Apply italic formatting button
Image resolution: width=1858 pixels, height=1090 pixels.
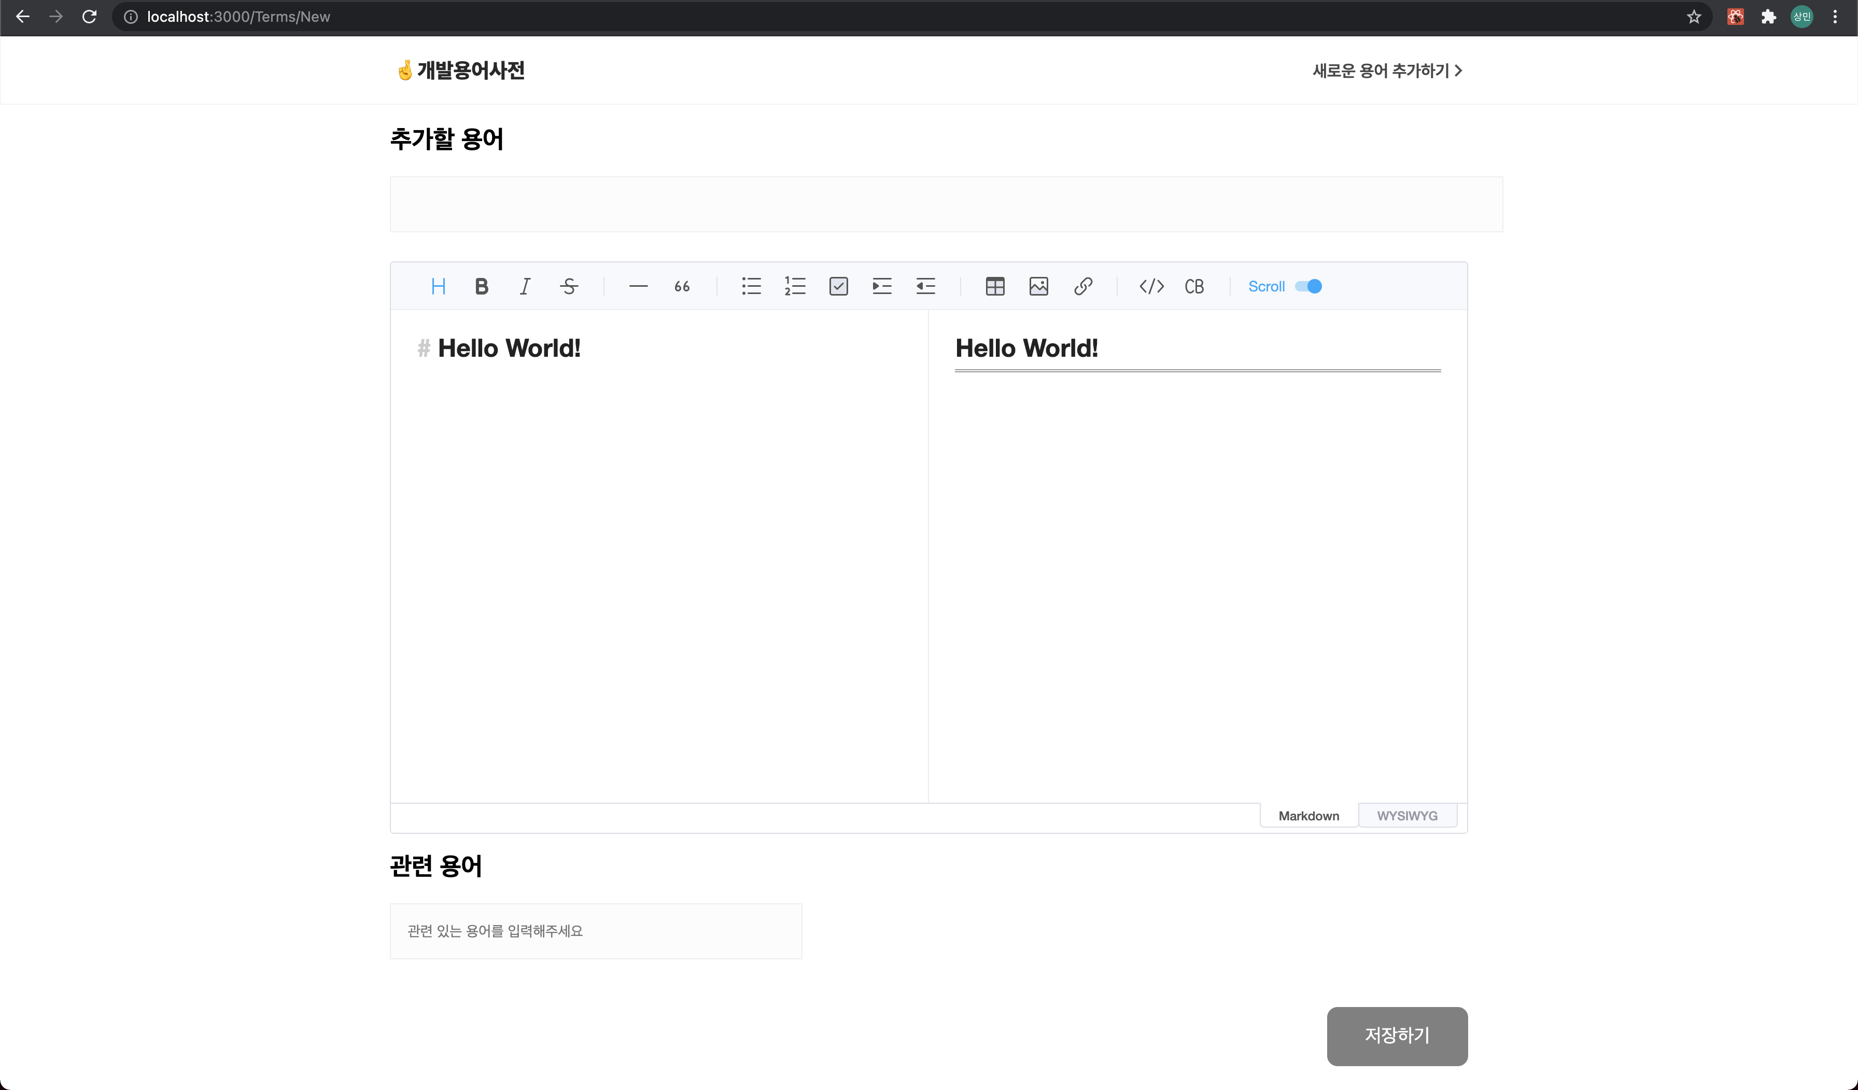[x=525, y=286]
